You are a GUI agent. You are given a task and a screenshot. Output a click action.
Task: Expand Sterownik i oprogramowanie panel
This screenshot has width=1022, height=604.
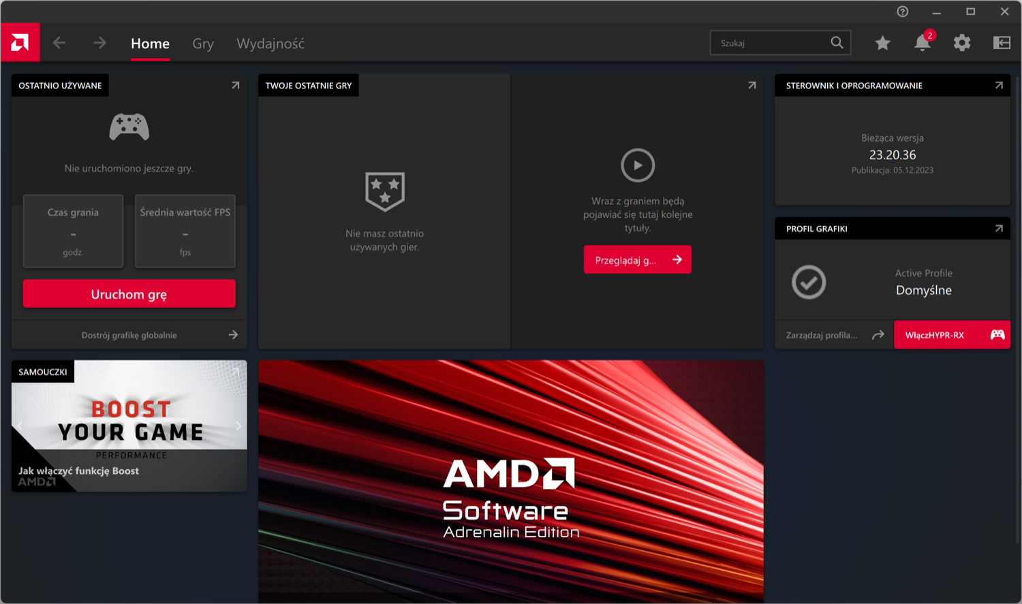coord(999,85)
